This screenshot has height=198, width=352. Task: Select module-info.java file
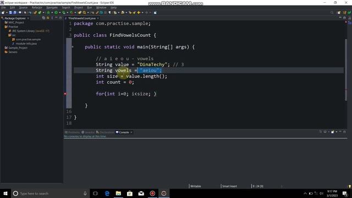click(x=26, y=43)
